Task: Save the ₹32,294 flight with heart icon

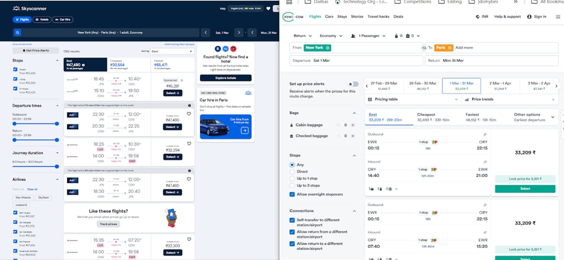Action: [189, 143]
